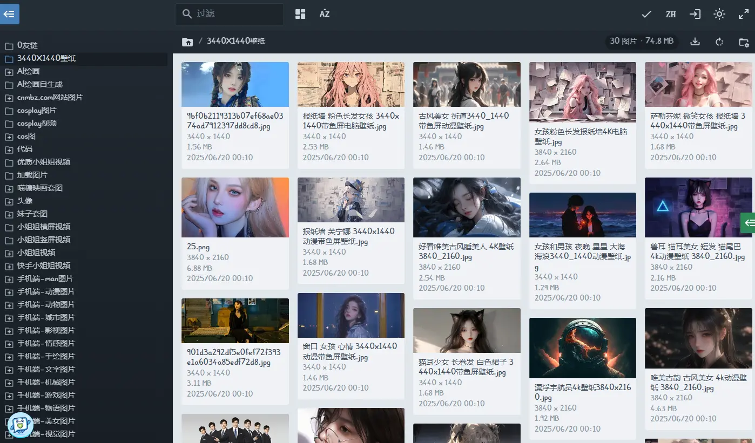
Task: Enable file selection with the checkmark icon
Action: tap(646, 15)
